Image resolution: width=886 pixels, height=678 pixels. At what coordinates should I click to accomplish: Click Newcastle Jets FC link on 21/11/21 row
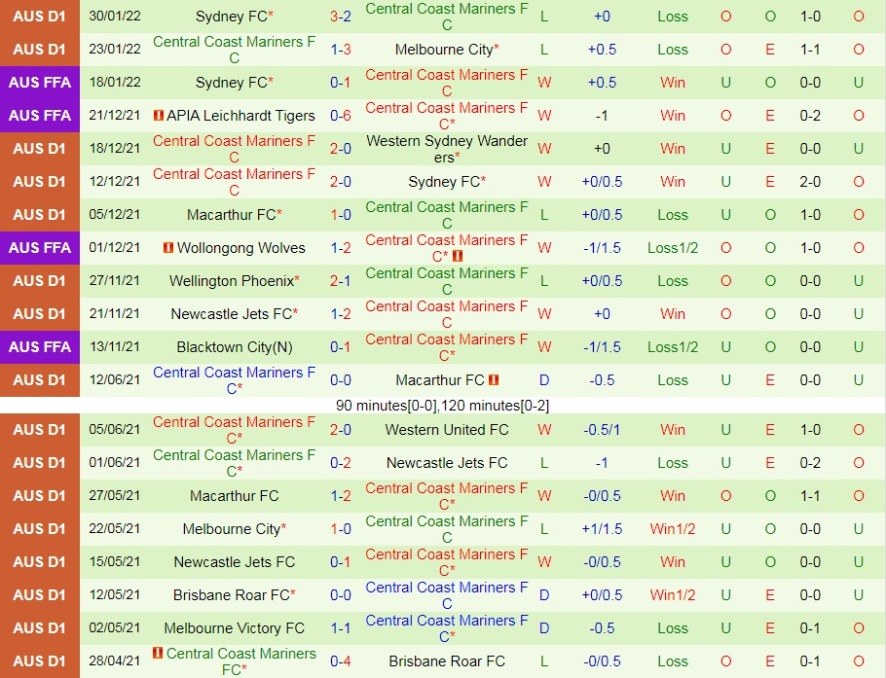pyautogui.click(x=232, y=314)
